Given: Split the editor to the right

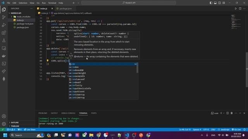Looking at the screenshot, I should click(240, 8).
